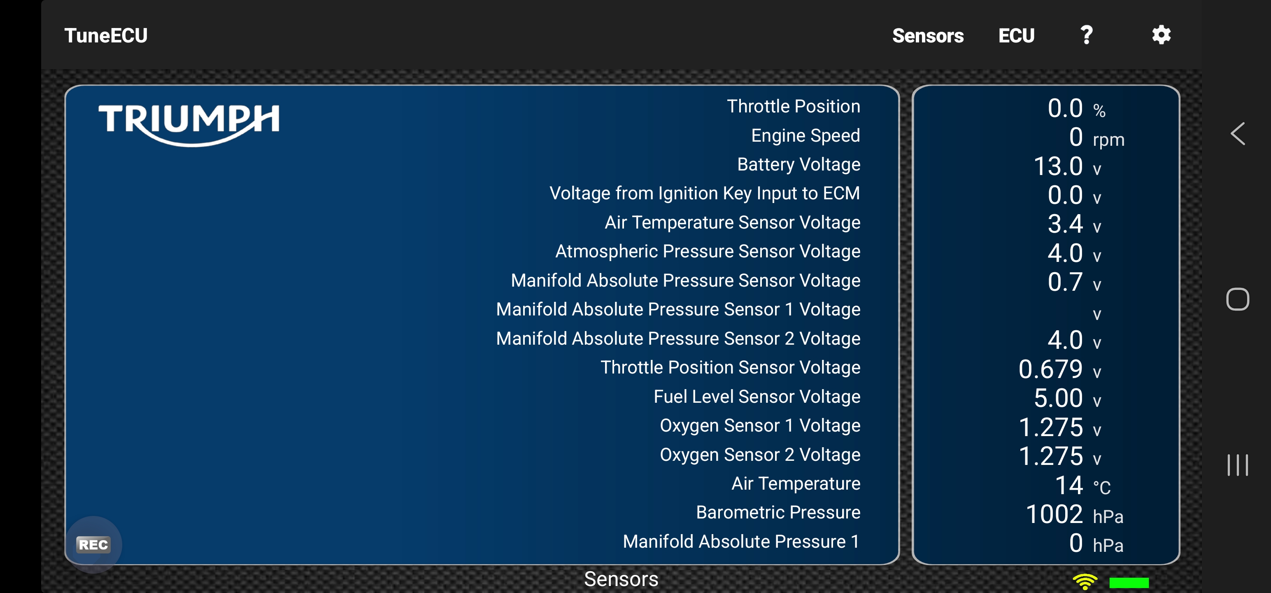Tap the help question mark icon

click(x=1086, y=35)
